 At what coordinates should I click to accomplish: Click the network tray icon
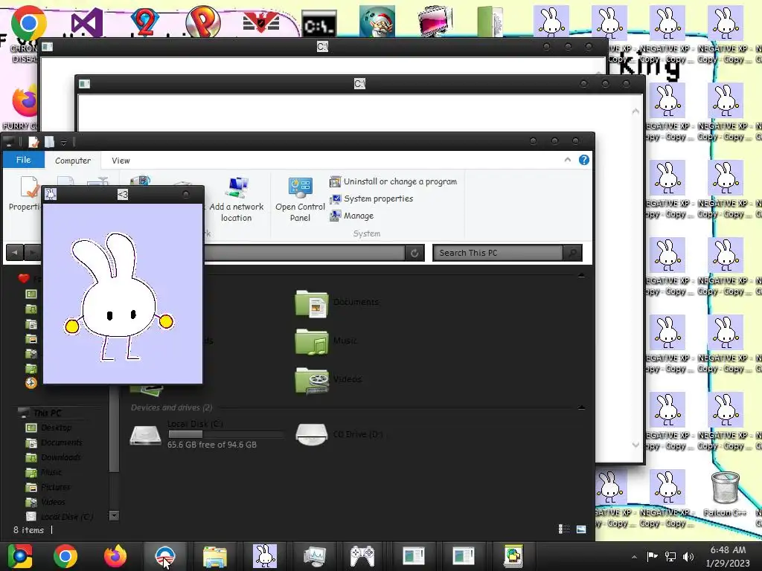(x=670, y=557)
